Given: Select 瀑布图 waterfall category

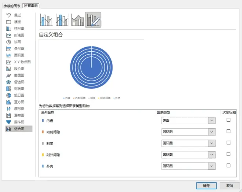Looking at the screenshot, I should tap(19, 115).
